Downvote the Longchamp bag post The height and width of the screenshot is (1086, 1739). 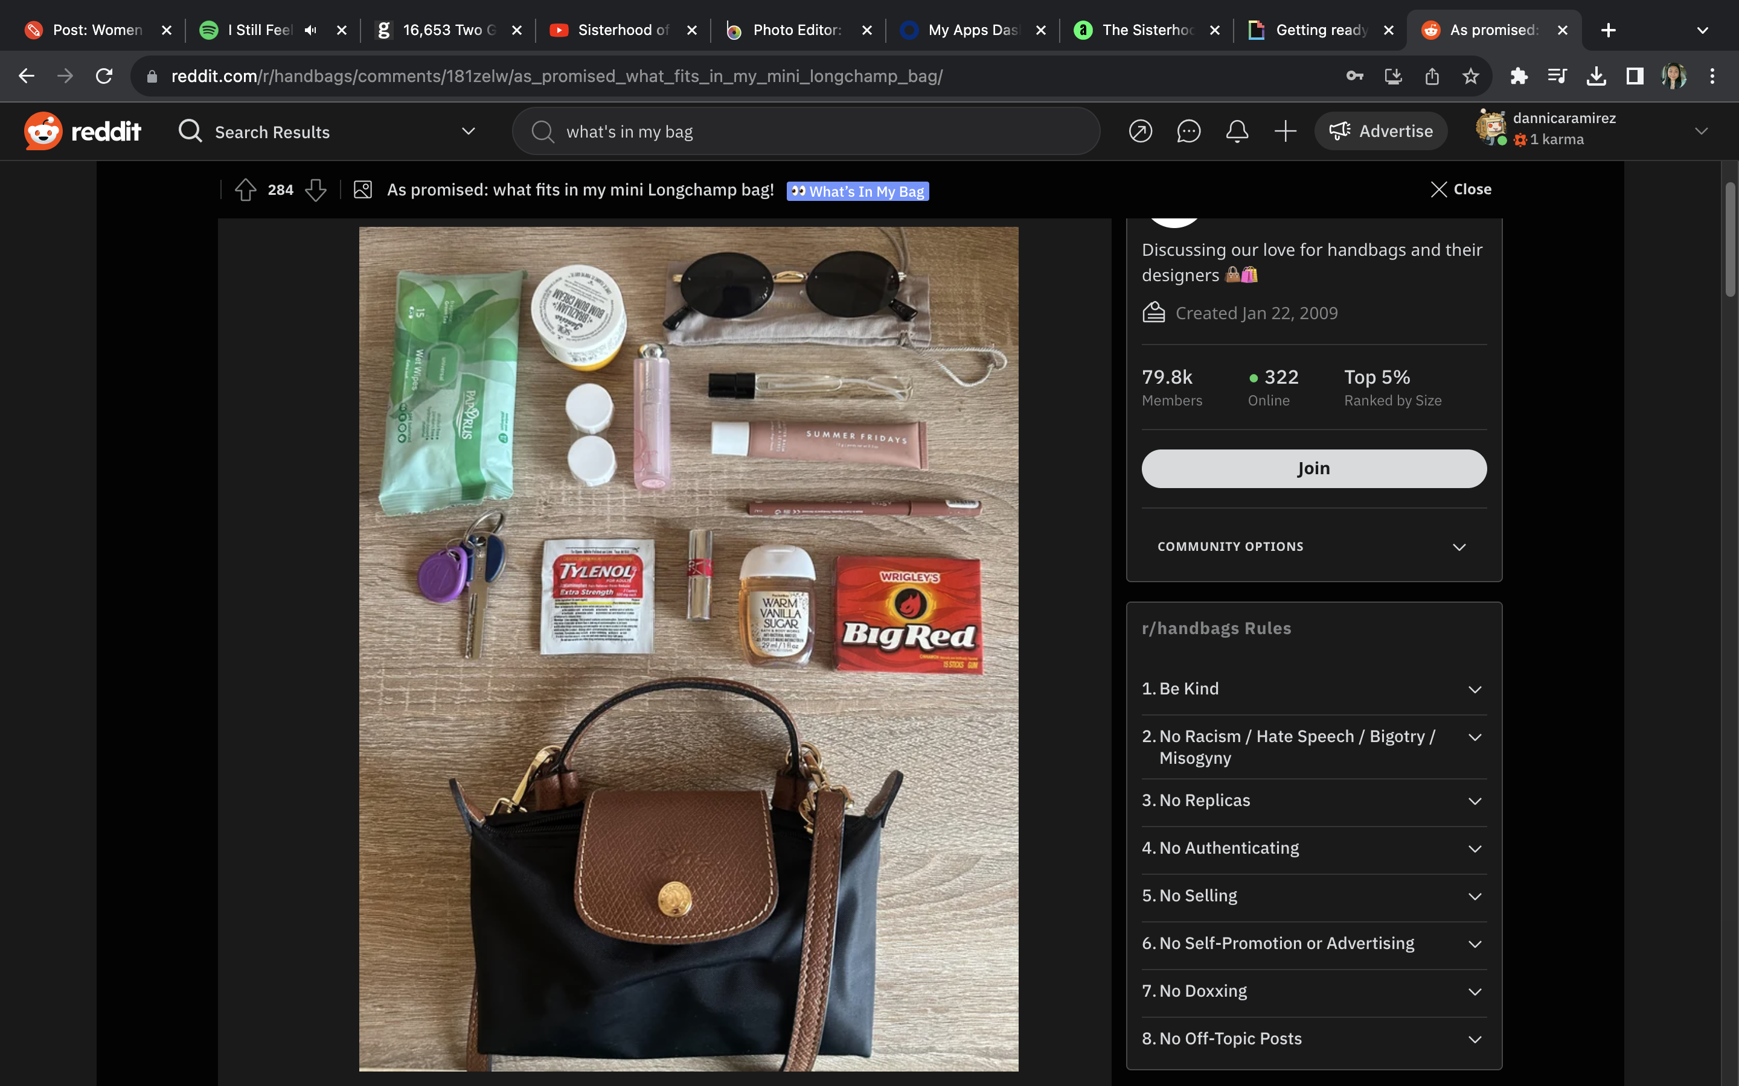click(x=315, y=189)
